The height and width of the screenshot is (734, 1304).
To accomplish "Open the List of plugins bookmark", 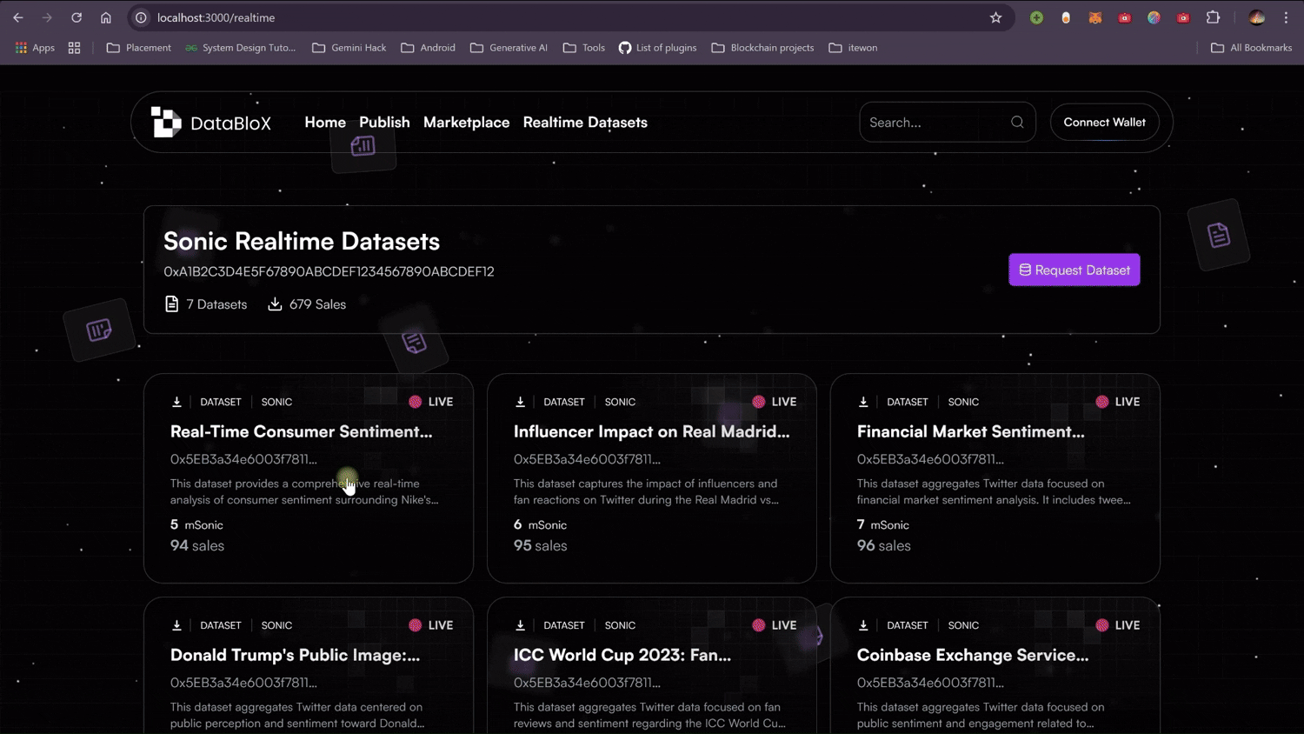I will [x=658, y=48].
